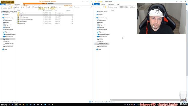Select customize.sqf file
The width and height of the screenshot is (188, 106).
23,21
